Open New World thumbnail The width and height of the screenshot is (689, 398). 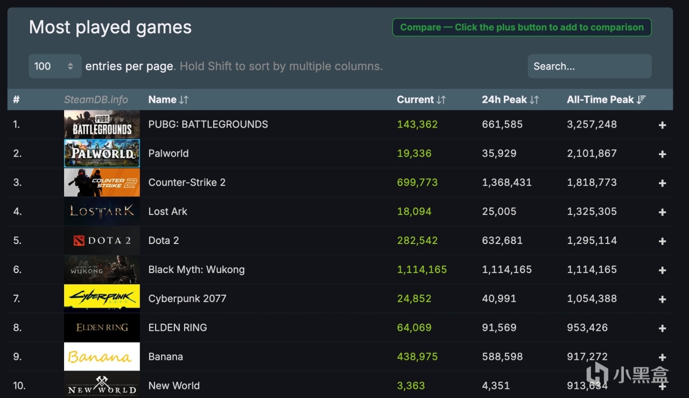pyautogui.click(x=102, y=385)
